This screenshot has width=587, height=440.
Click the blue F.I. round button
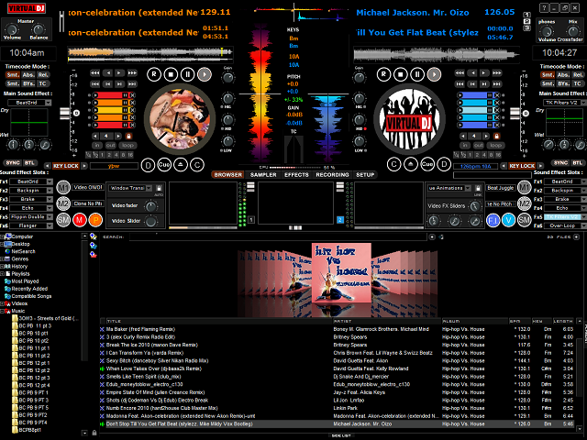click(x=493, y=220)
